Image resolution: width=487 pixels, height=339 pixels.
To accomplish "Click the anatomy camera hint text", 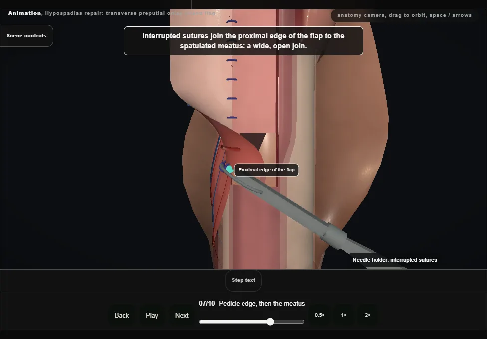I will [404, 15].
